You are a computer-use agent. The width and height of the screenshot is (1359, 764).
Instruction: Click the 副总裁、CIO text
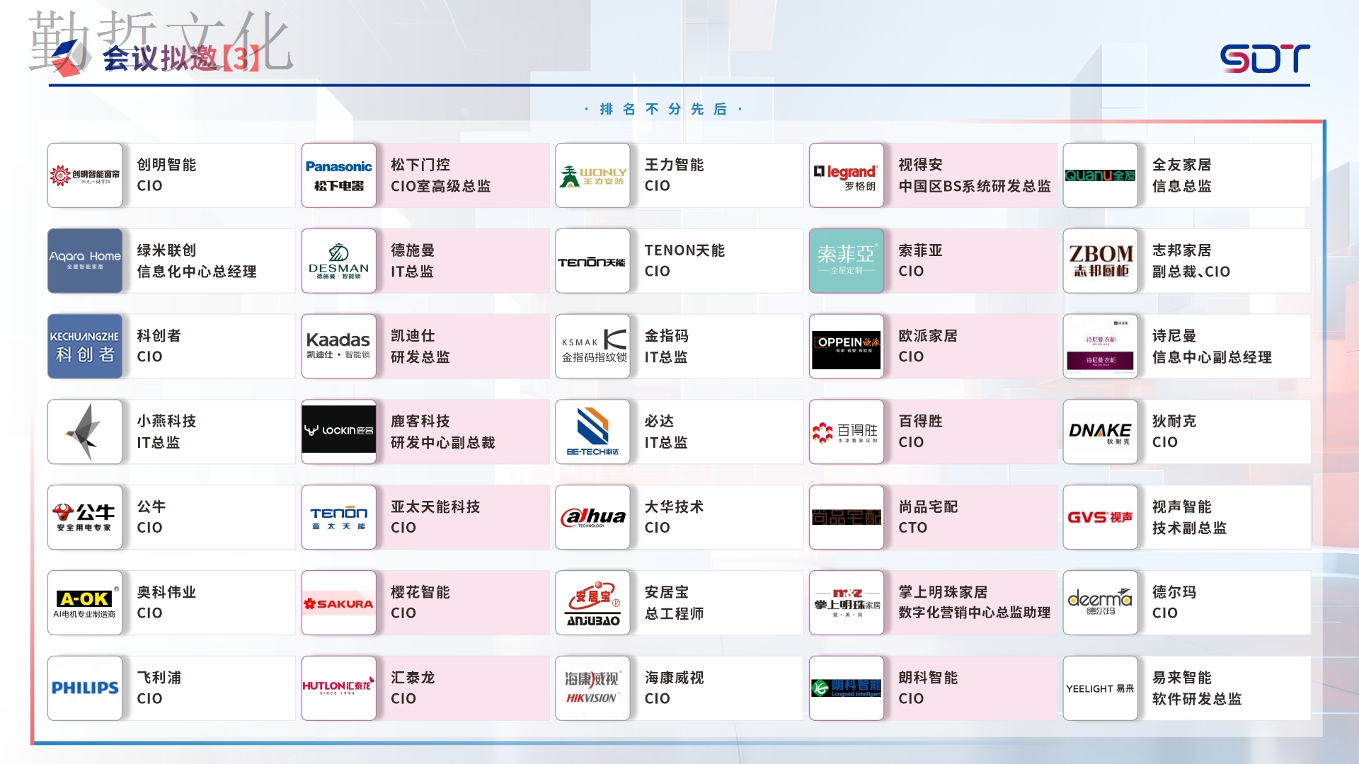pyautogui.click(x=1191, y=272)
